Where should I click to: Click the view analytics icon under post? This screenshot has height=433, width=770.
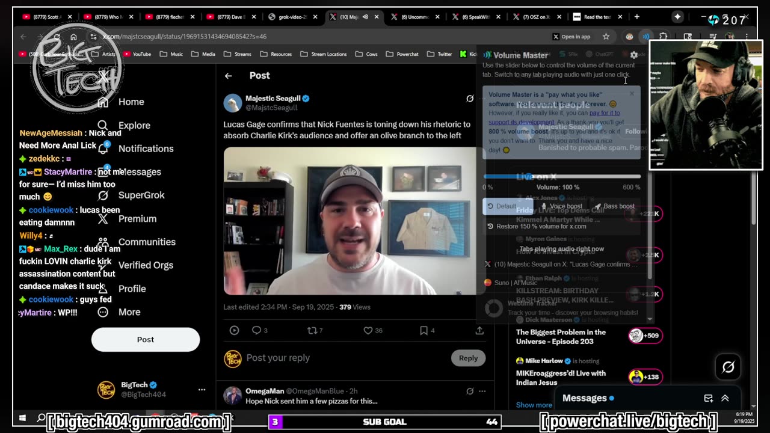click(x=234, y=330)
